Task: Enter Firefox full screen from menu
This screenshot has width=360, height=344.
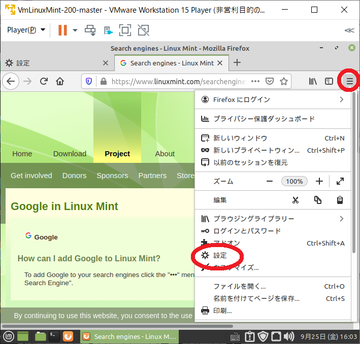Action: pyautogui.click(x=340, y=181)
